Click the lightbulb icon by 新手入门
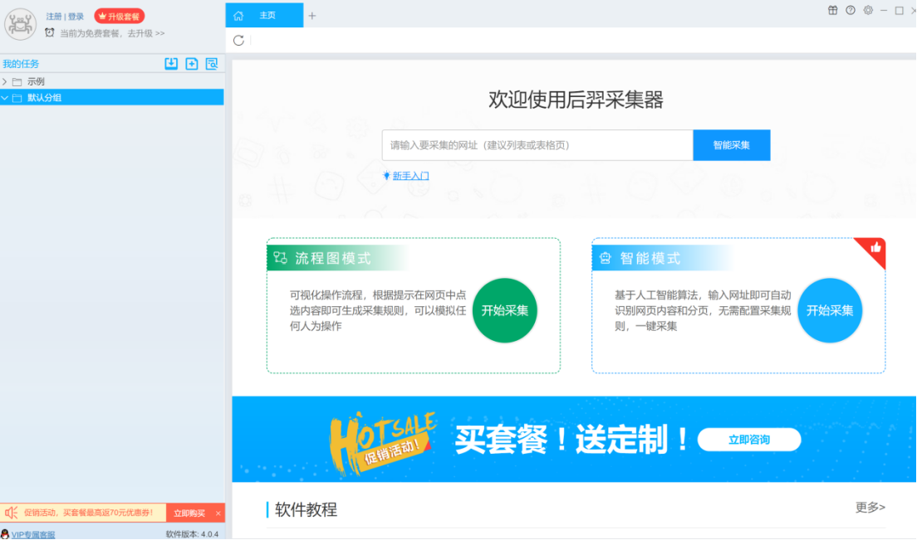Viewport: 917px width, 540px height. tap(386, 175)
